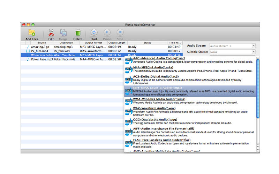Open output format of amazing.3gp row
Screen dimensions: 279x174
click(93, 47)
